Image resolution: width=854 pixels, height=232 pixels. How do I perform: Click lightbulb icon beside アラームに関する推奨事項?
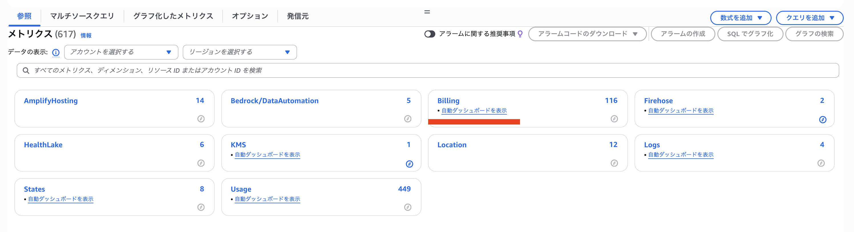click(x=520, y=34)
